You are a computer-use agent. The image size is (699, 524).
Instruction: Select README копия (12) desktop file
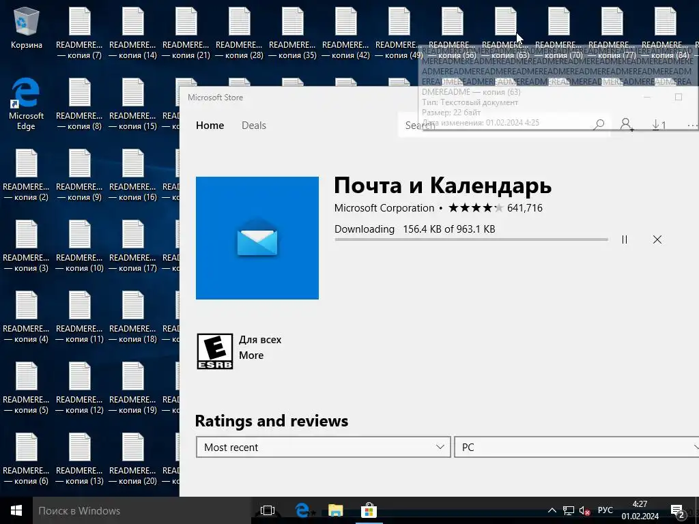click(x=79, y=388)
